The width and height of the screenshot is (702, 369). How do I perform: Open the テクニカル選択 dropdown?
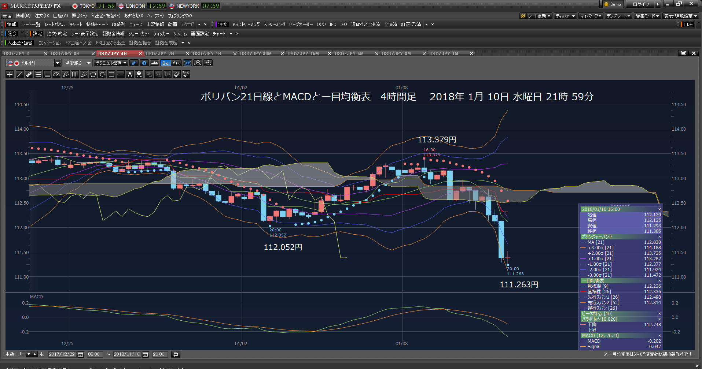tap(111, 63)
